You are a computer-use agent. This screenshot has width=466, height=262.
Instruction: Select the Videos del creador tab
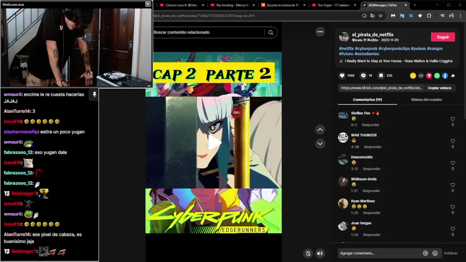pyautogui.click(x=426, y=100)
